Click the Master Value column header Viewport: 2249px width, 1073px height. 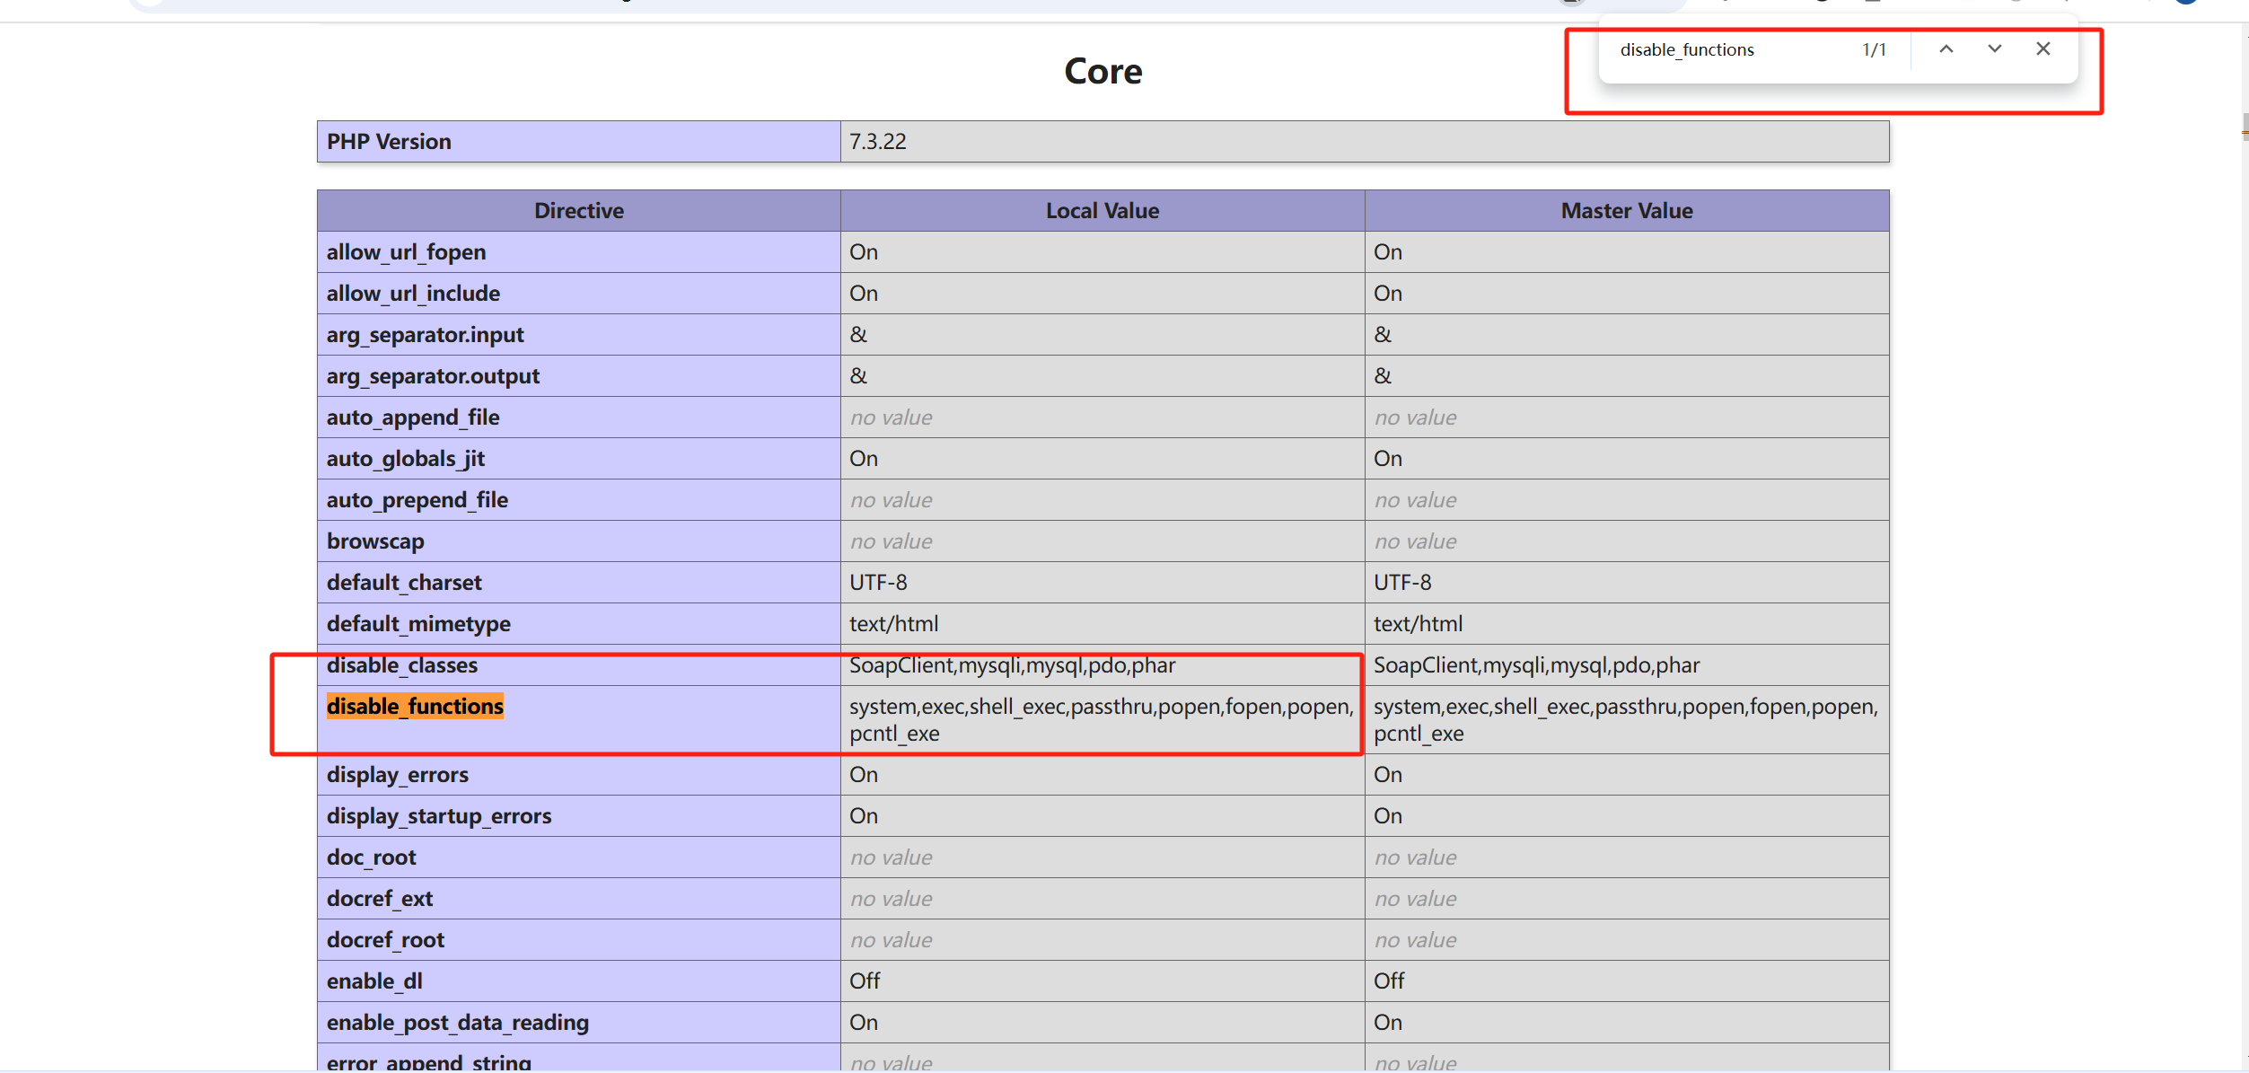[1626, 211]
